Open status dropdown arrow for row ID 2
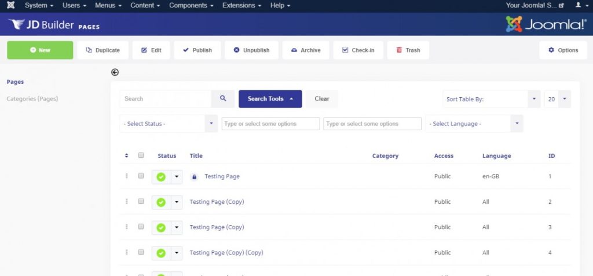This screenshot has width=593, height=276. 177,203
